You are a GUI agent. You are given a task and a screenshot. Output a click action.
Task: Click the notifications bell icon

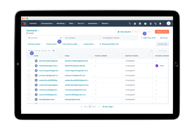(x=160, y=23)
